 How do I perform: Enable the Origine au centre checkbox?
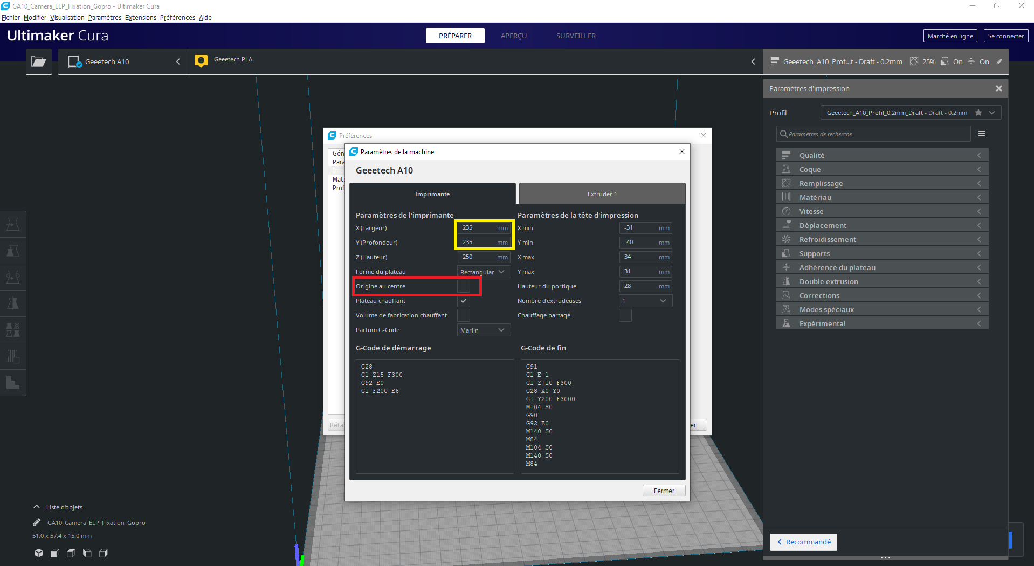click(x=464, y=286)
